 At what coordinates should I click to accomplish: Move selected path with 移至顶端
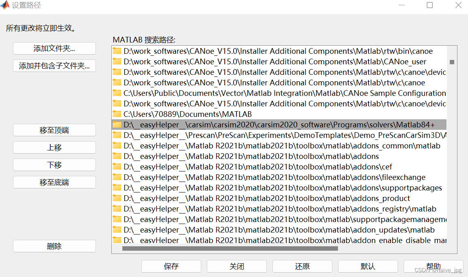coord(54,130)
